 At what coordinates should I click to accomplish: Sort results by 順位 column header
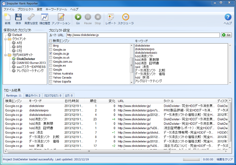coord(91,101)
